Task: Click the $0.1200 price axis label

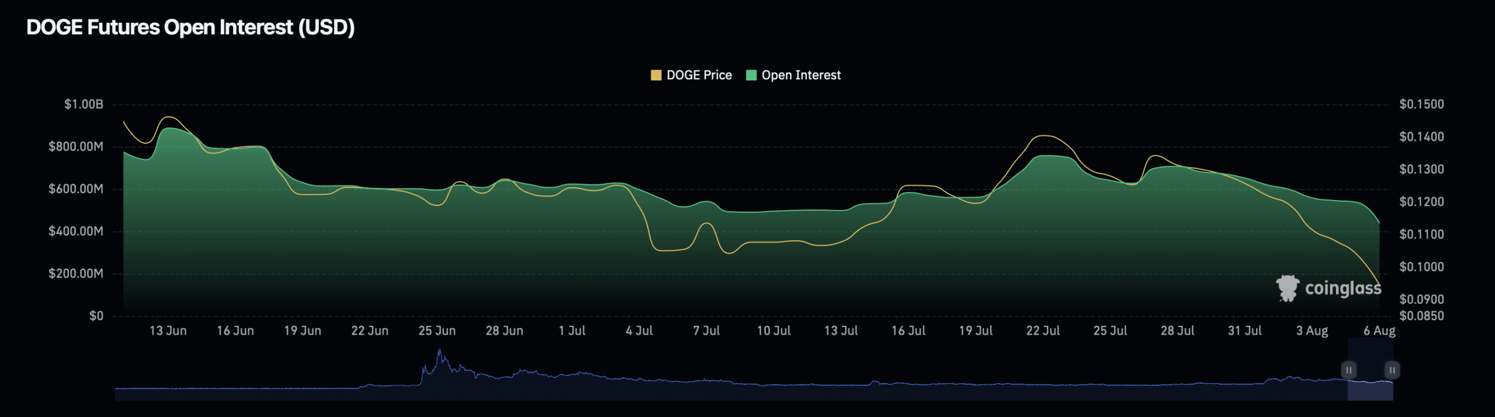Action: pyautogui.click(x=1421, y=202)
